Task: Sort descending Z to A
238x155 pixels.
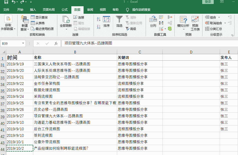Action: click(99, 27)
